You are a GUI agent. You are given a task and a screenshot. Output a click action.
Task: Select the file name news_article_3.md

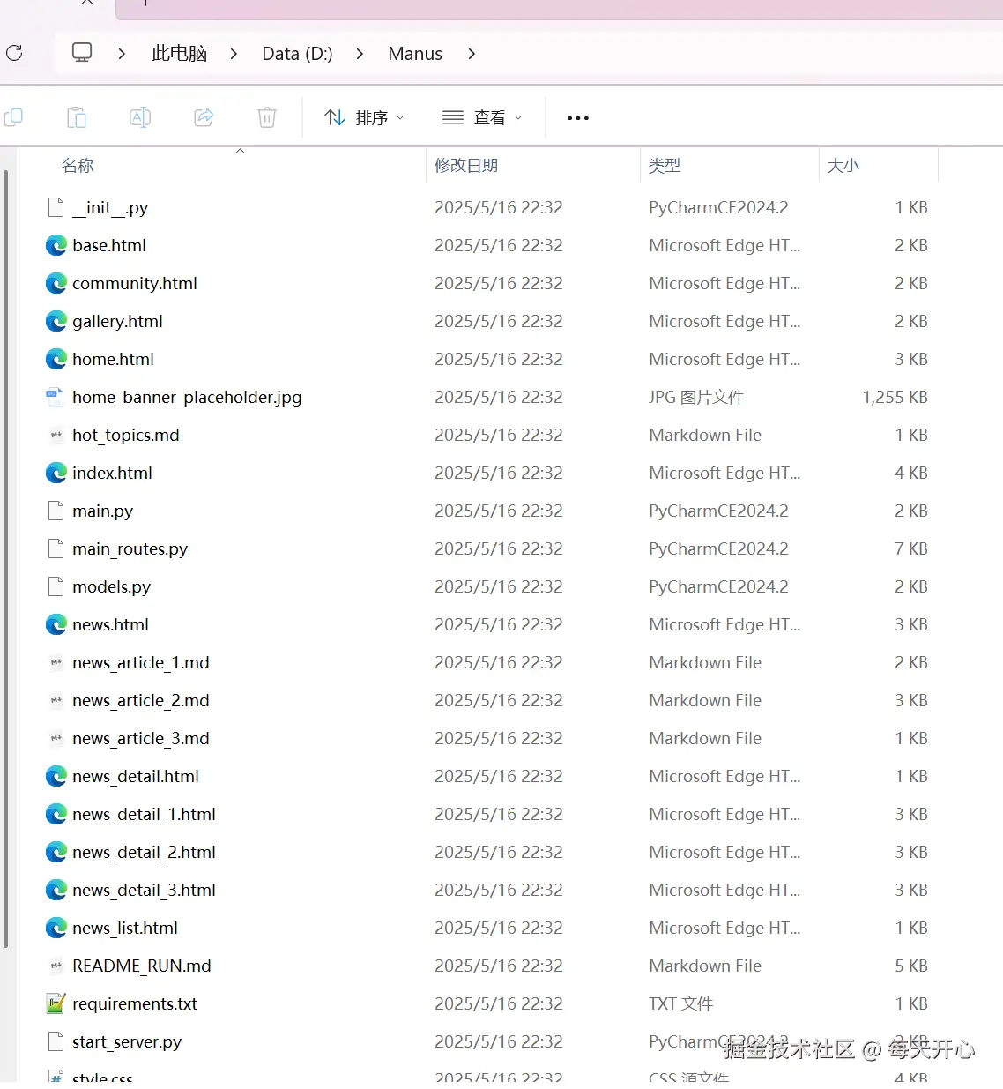click(x=141, y=739)
